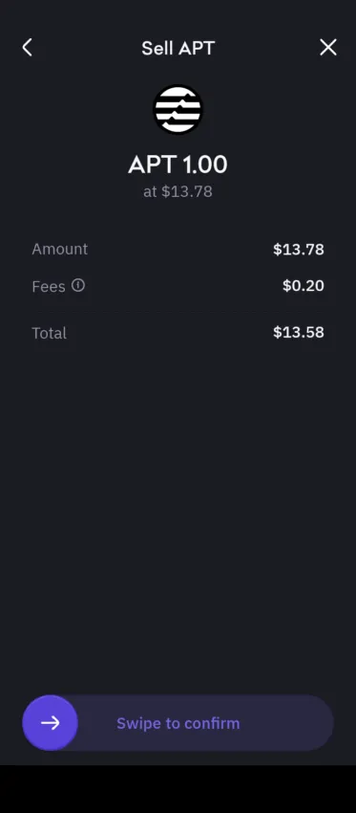Tap the Amount row dollar value
Screen dimensions: 356x813
point(299,250)
